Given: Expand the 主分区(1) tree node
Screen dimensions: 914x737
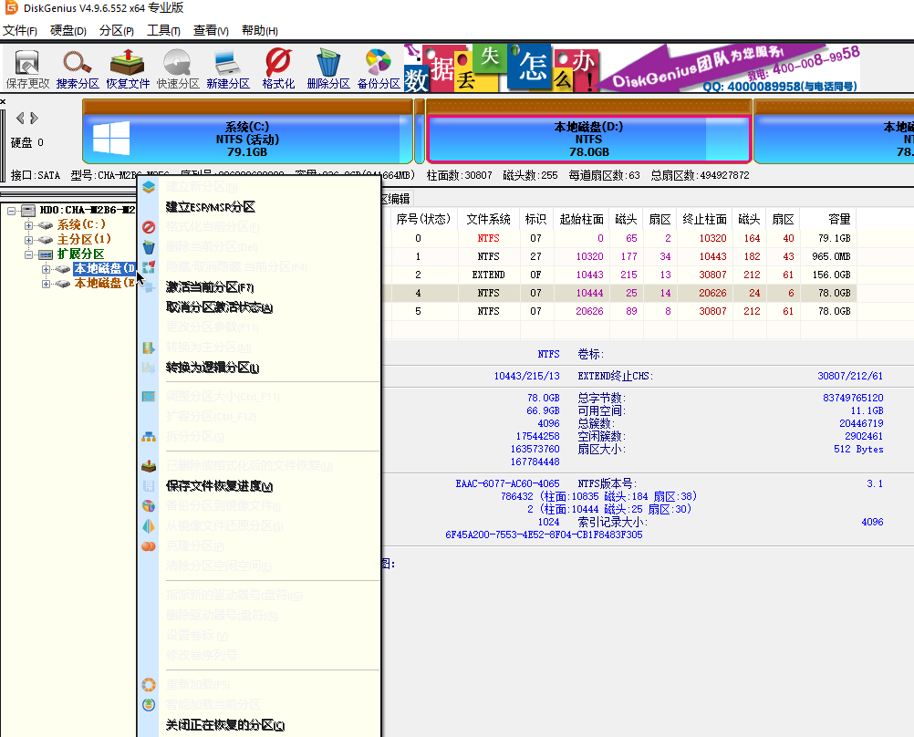Looking at the screenshot, I should [x=28, y=240].
